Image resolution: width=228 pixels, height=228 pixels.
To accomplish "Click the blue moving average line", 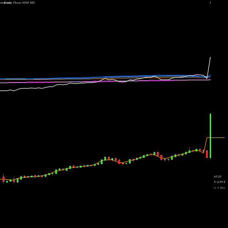I will point(105,77).
